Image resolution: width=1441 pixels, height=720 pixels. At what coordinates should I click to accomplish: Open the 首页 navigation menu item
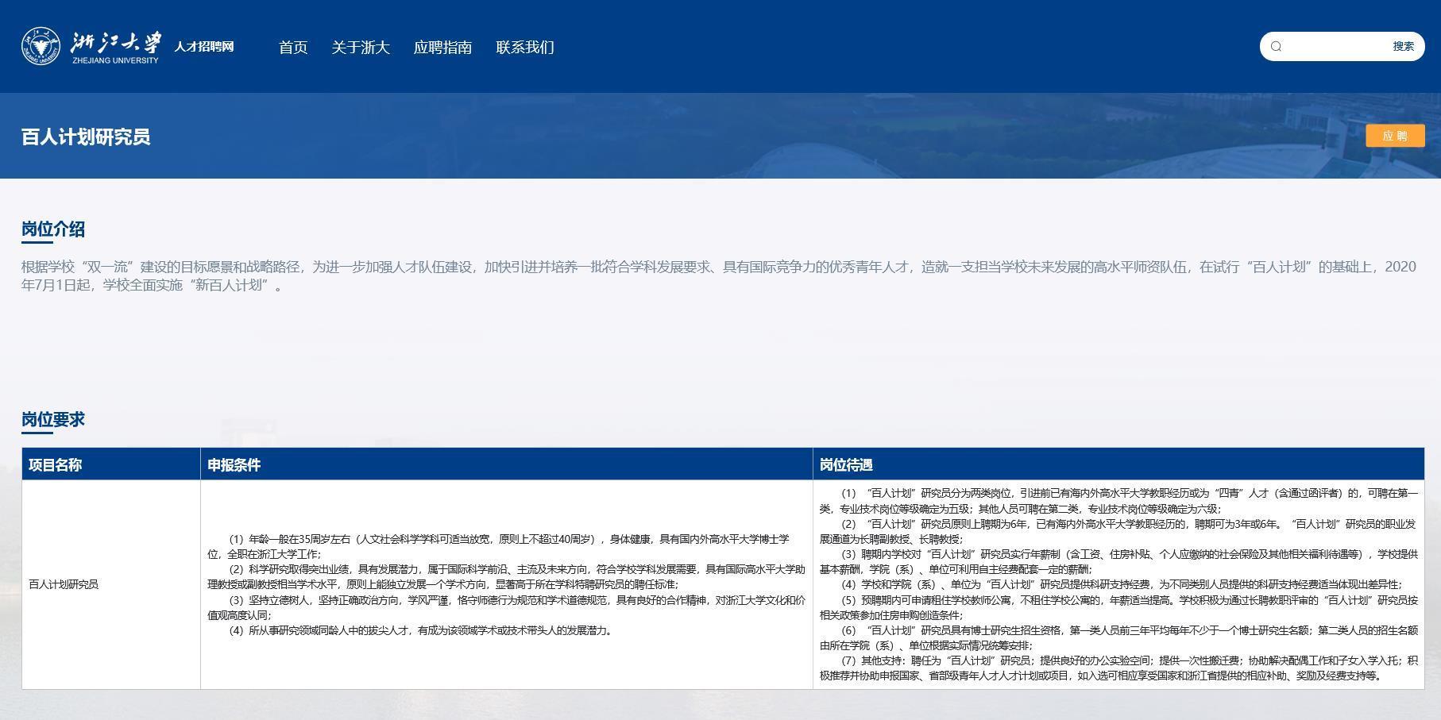[293, 48]
